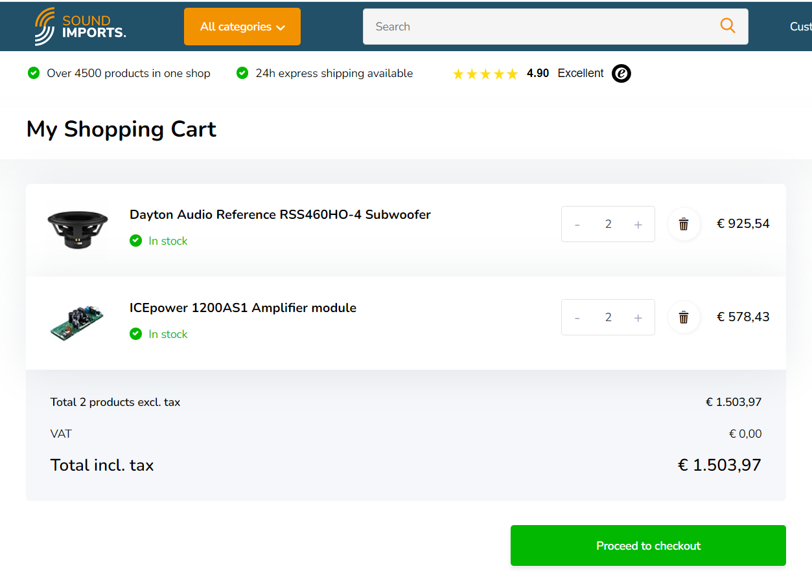Open the Dayton Audio Reference RSS460HO-4 Subwoofer link
Viewport: 812px width, 584px height.
(x=280, y=214)
